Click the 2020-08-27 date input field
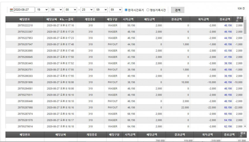249x142 pixels. click(x=24, y=10)
